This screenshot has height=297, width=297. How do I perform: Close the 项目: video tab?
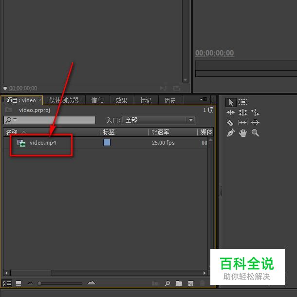click(x=39, y=100)
